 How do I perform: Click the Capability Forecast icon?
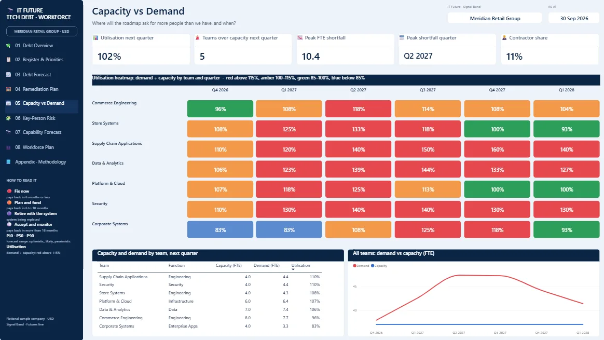[8, 132]
